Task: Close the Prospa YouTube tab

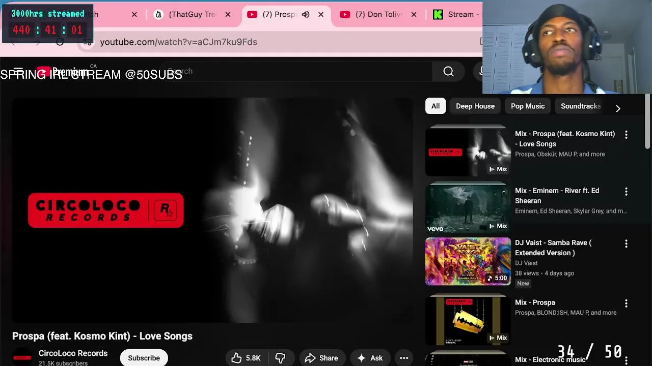Action: pyautogui.click(x=321, y=14)
